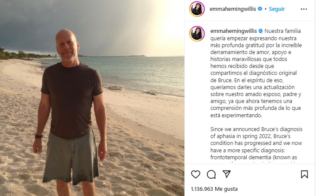Click the Spanish caption paragraph text
This screenshot has height=196, width=316.
[x=256, y=73]
